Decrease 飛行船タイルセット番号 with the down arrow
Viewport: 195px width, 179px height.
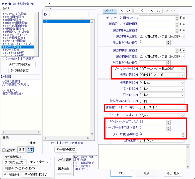pos(168,63)
